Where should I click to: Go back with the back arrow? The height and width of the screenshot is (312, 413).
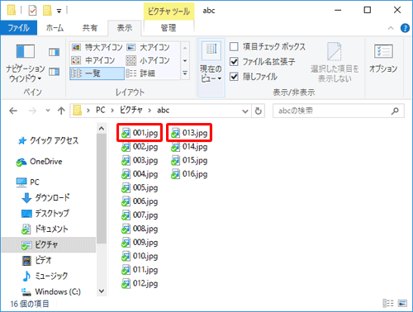[x=13, y=111]
